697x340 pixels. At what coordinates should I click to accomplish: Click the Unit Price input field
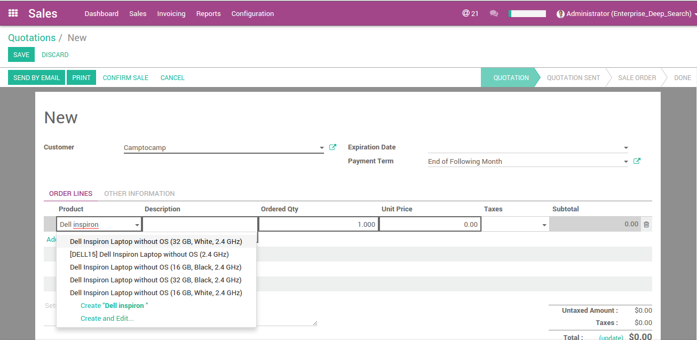pyautogui.click(x=430, y=224)
